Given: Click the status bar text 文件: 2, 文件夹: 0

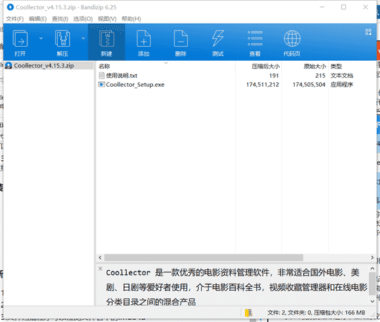Looking at the screenshot, I should coord(289,312).
